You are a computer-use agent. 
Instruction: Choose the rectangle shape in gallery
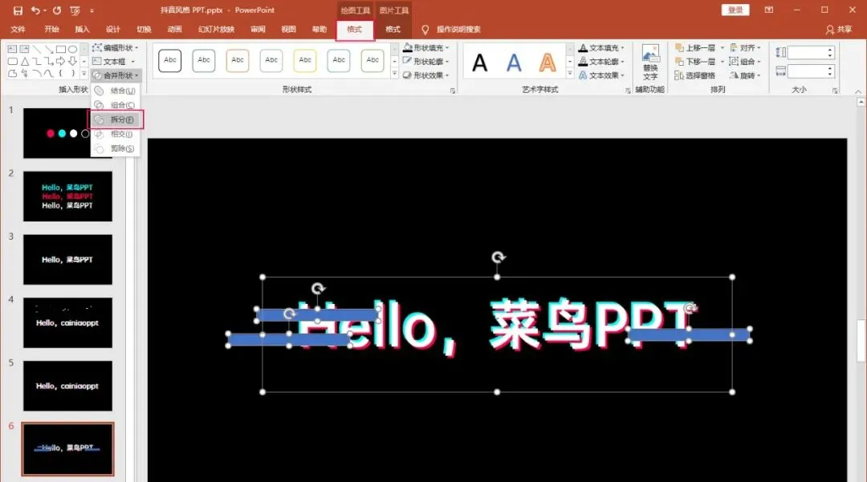point(61,49)
